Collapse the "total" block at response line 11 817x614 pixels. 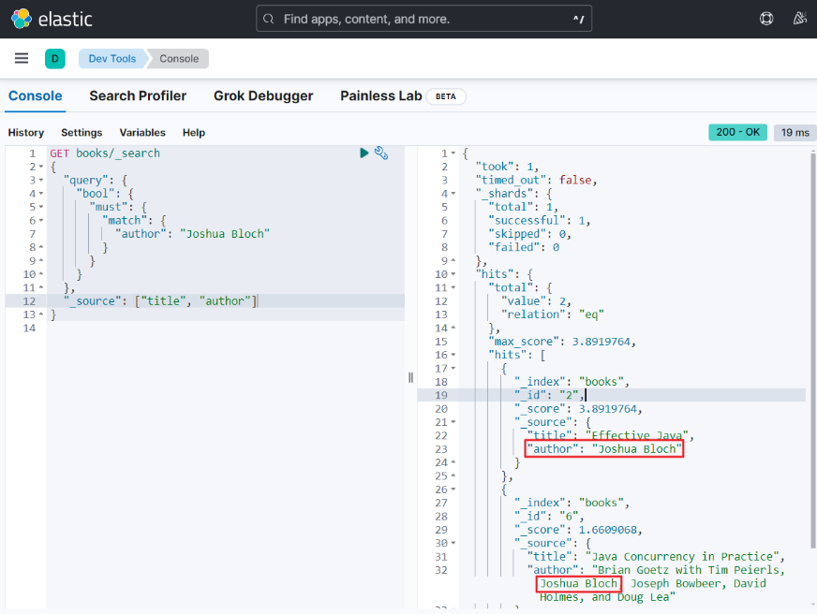click(x=453, y=287)
